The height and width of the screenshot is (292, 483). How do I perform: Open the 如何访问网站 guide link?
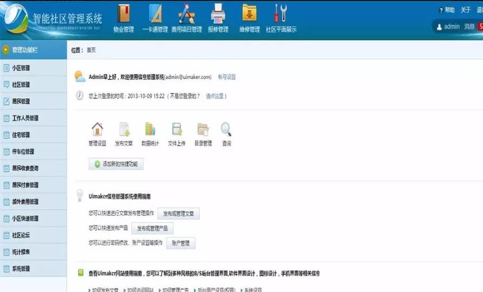pos(140,289)
